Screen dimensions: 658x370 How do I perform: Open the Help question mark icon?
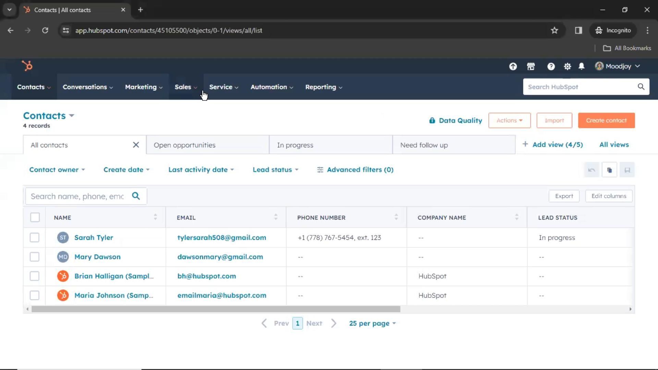coord(551,66)
